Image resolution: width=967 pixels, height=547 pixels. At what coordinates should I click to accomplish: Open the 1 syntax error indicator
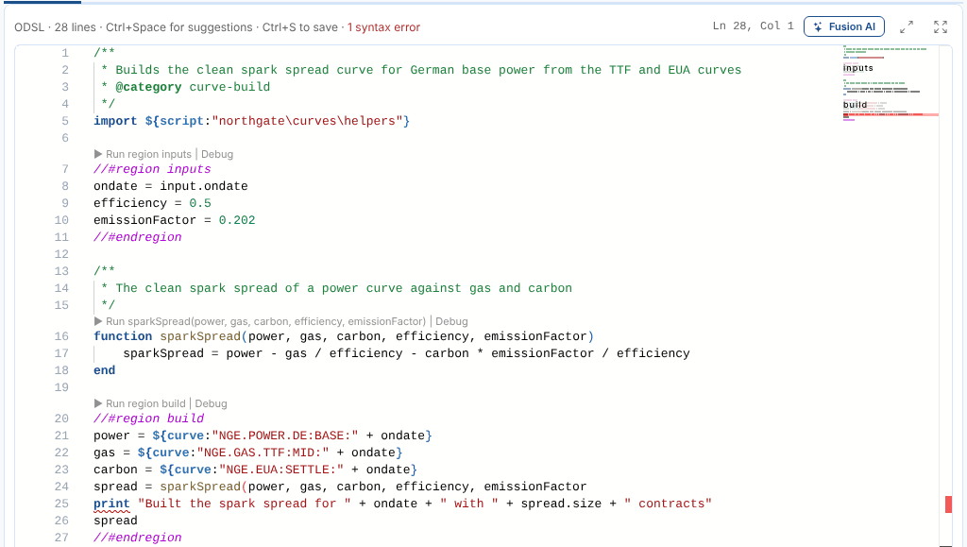point(383,27)
